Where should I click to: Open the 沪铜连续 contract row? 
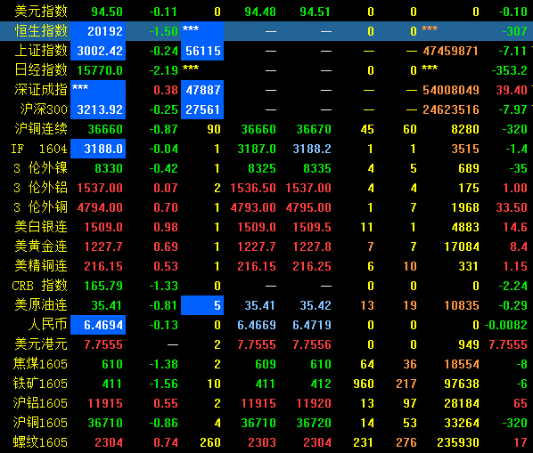point(266,129)
